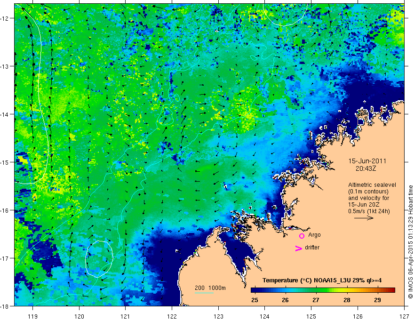
Task: Click the longitude label 119
Action: tap(33, 316)
